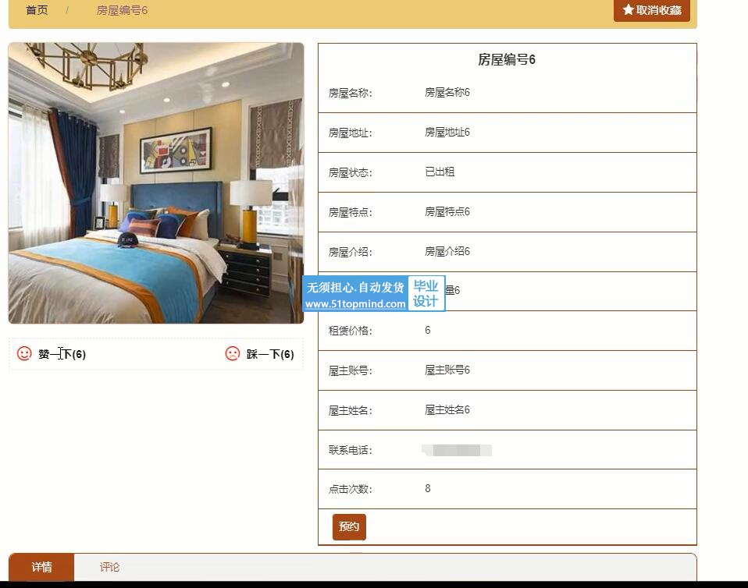The height and width of the screenshot is (588, 748).
Task: Select the 房屋编号6 title heading
Action: [x=507, y=59]
